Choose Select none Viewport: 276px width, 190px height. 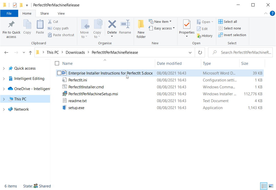pyautogui.click(x=229, y=28)
